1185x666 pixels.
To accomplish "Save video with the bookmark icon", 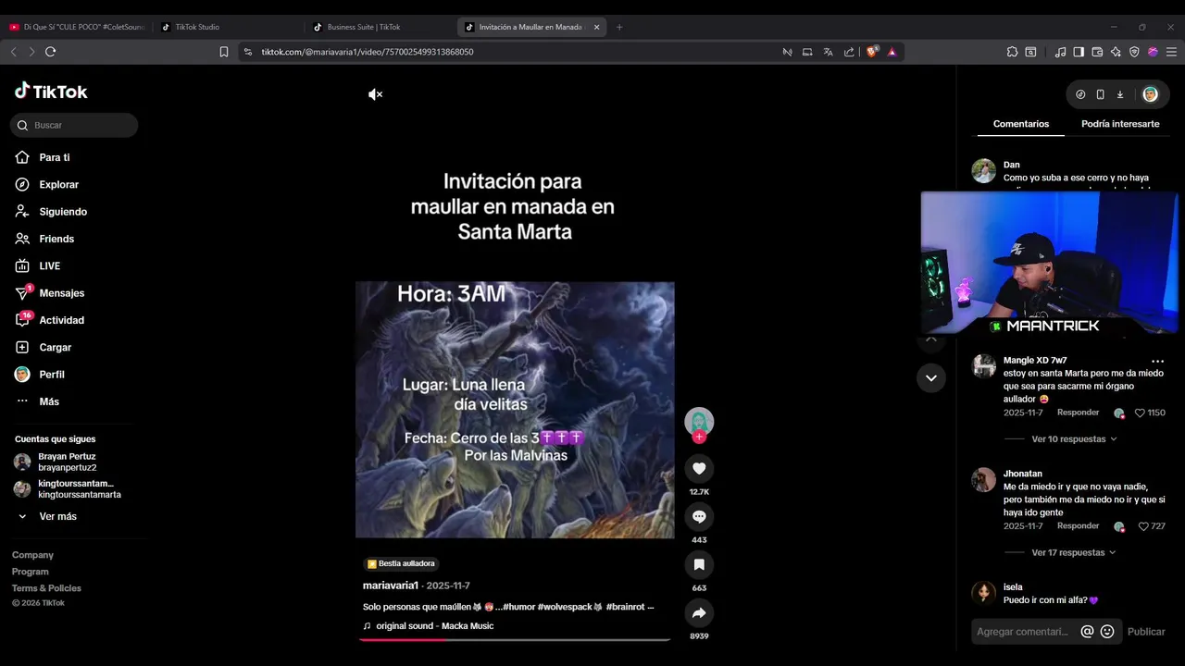I will point(699,564).
